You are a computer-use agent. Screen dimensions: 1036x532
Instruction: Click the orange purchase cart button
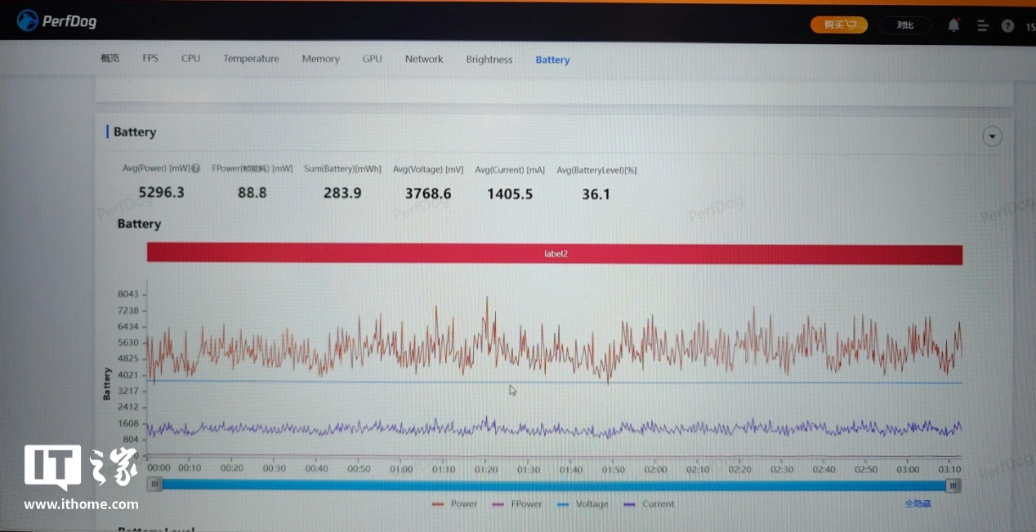coord(839,25)
